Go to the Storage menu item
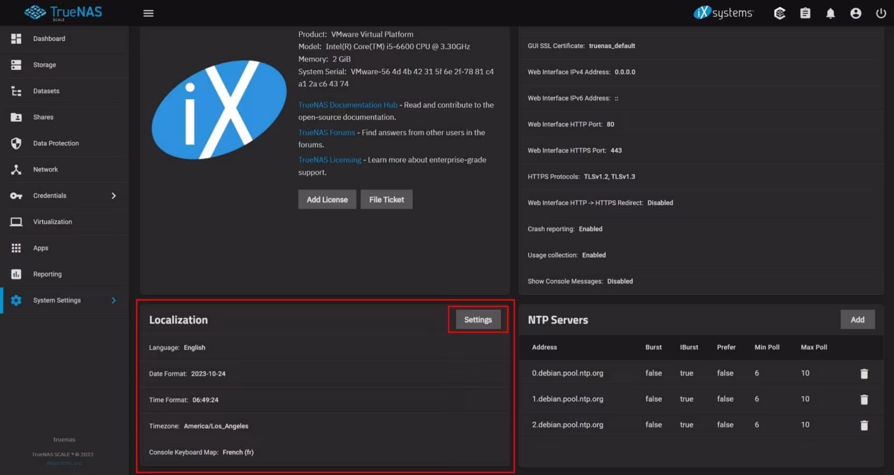Viewport: 894px width, 475px height. point(64,65)
